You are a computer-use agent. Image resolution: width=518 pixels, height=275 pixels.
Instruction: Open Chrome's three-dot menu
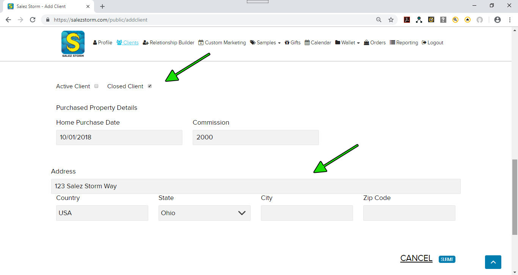click(510, 20)
